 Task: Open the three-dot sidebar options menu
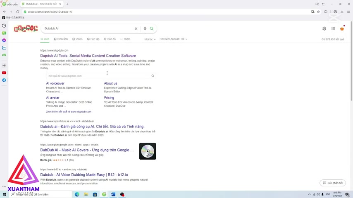pos(4,186)
